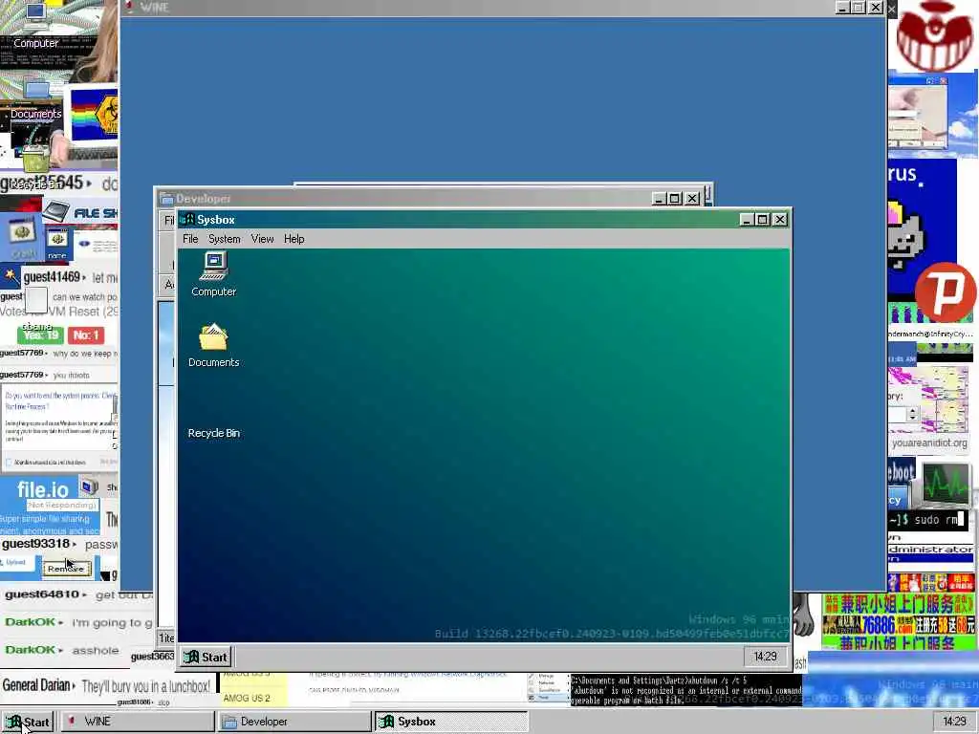This screenshot has height=734, width=979.
Task: Open the Help menu in Sysbox
Action: point(294,239)
